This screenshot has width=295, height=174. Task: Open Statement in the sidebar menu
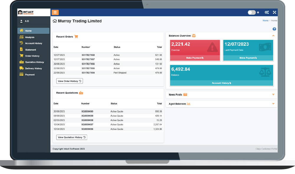coord(30,50)
